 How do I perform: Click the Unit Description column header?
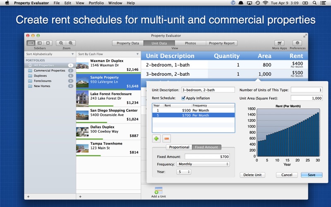(x=170, y=56)
